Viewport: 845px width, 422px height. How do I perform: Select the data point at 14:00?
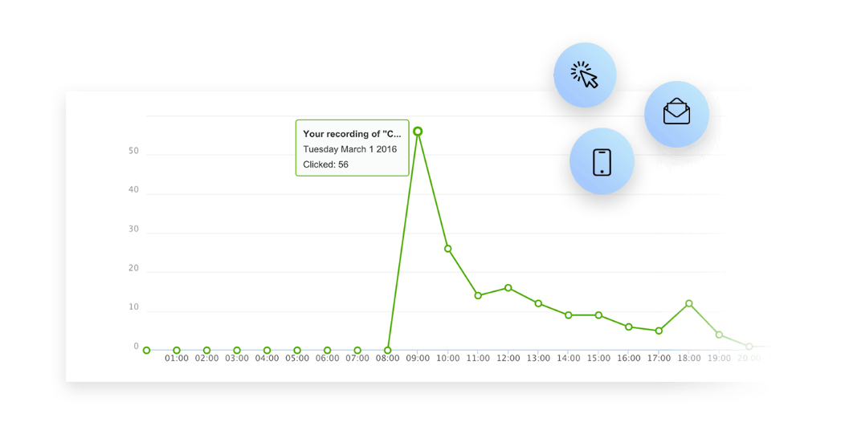(x=569, y=314)
